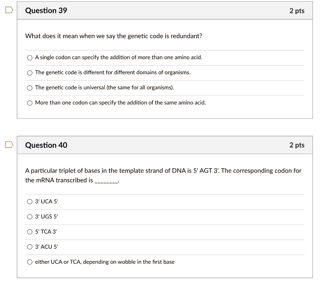Choose the '3' UGS 5'' option
The height and width of the screenshot is (287, 323).
(30, 217)
